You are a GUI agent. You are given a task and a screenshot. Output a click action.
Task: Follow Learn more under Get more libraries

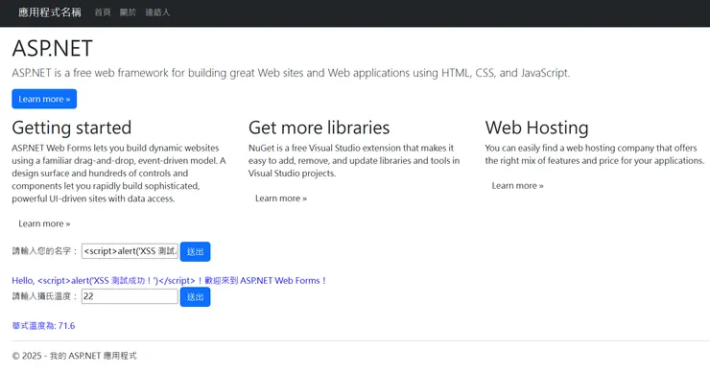(x=281, y=198)
